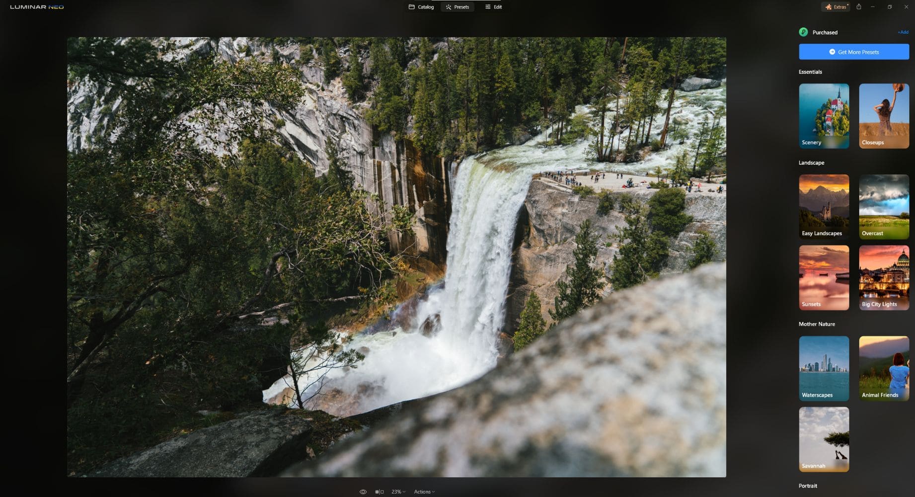The height and width of the screenshot is (497, 915).
Task: Open the Actions dropdown
Action: point(424,491)
